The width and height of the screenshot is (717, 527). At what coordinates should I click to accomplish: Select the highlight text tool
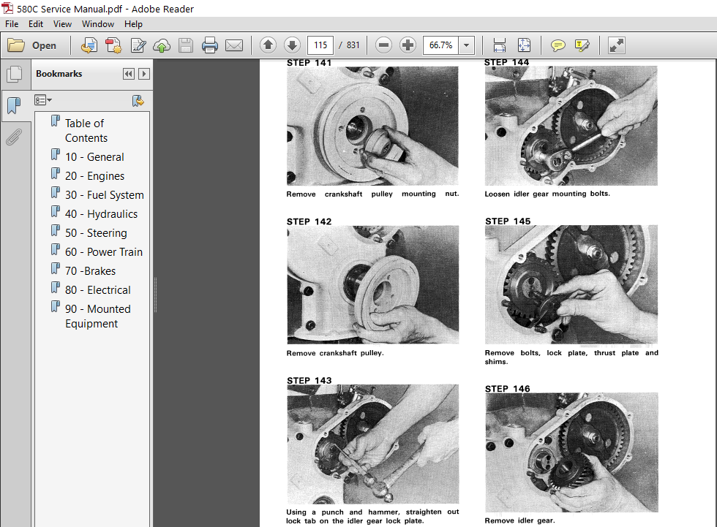(582, 45)
